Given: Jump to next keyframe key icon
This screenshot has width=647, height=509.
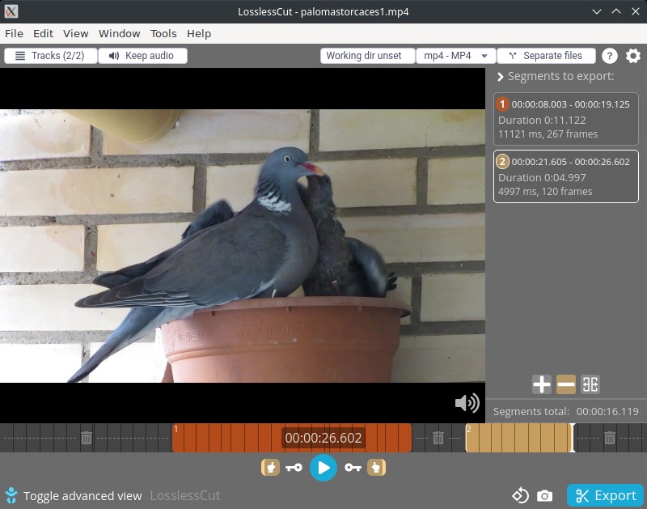Looking at the screenshot, I should point(353,468).
